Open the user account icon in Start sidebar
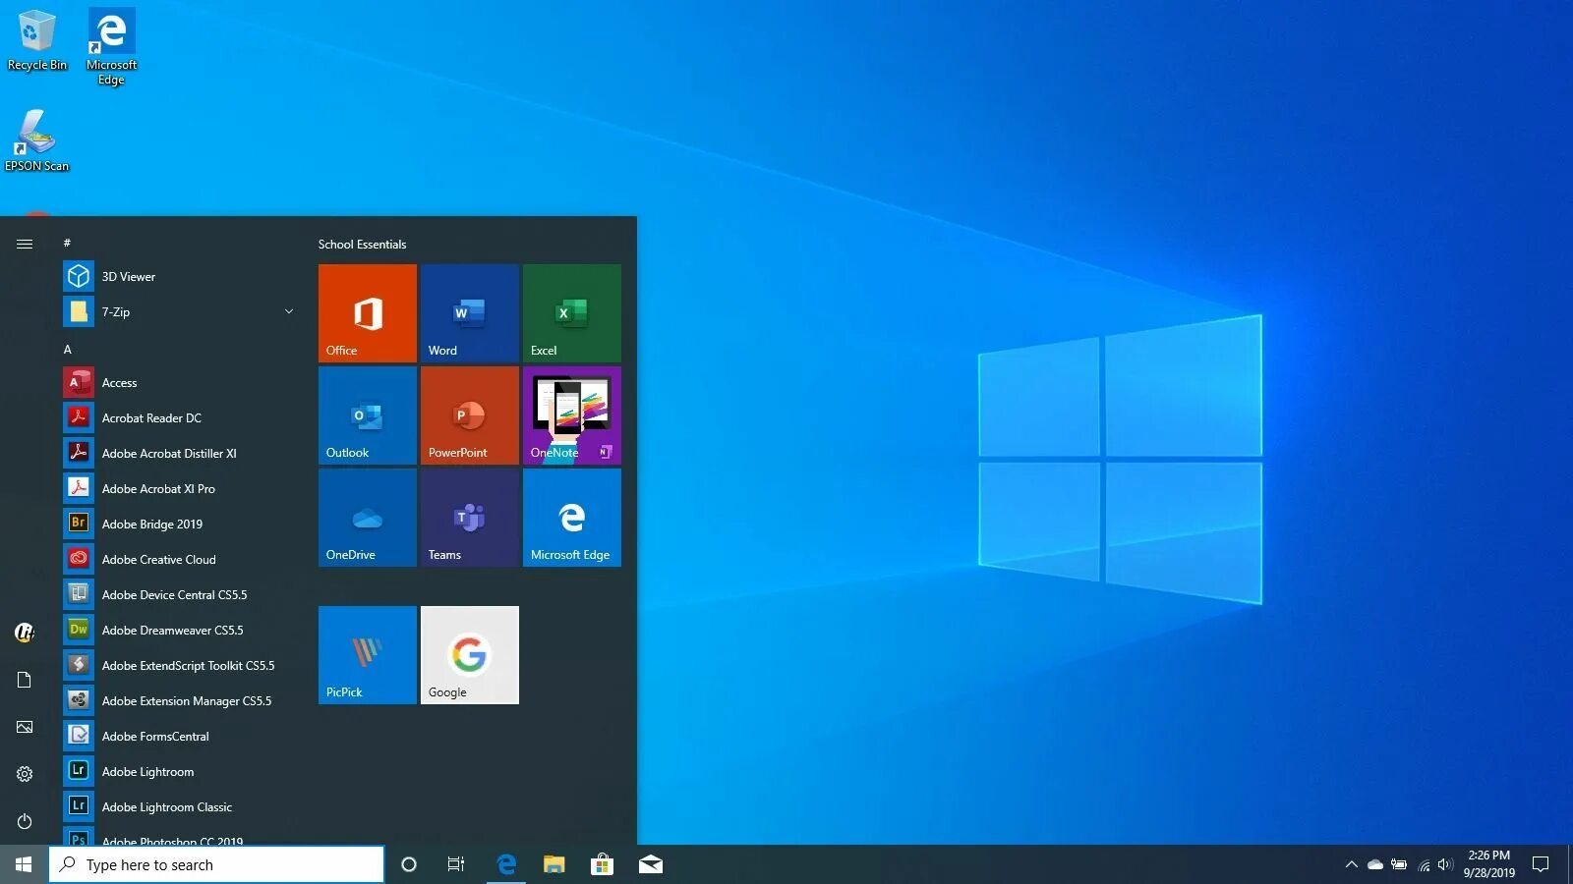 coord(25,633)
